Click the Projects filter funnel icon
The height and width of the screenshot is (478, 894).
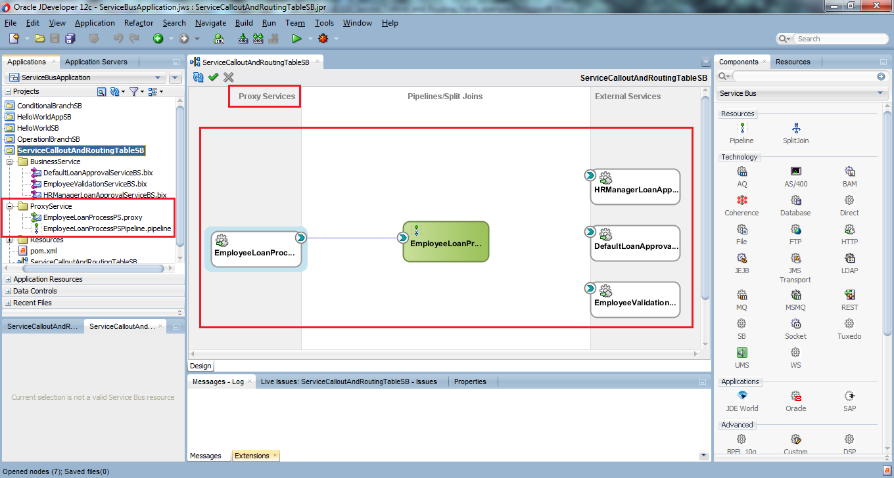coord(133,92)
